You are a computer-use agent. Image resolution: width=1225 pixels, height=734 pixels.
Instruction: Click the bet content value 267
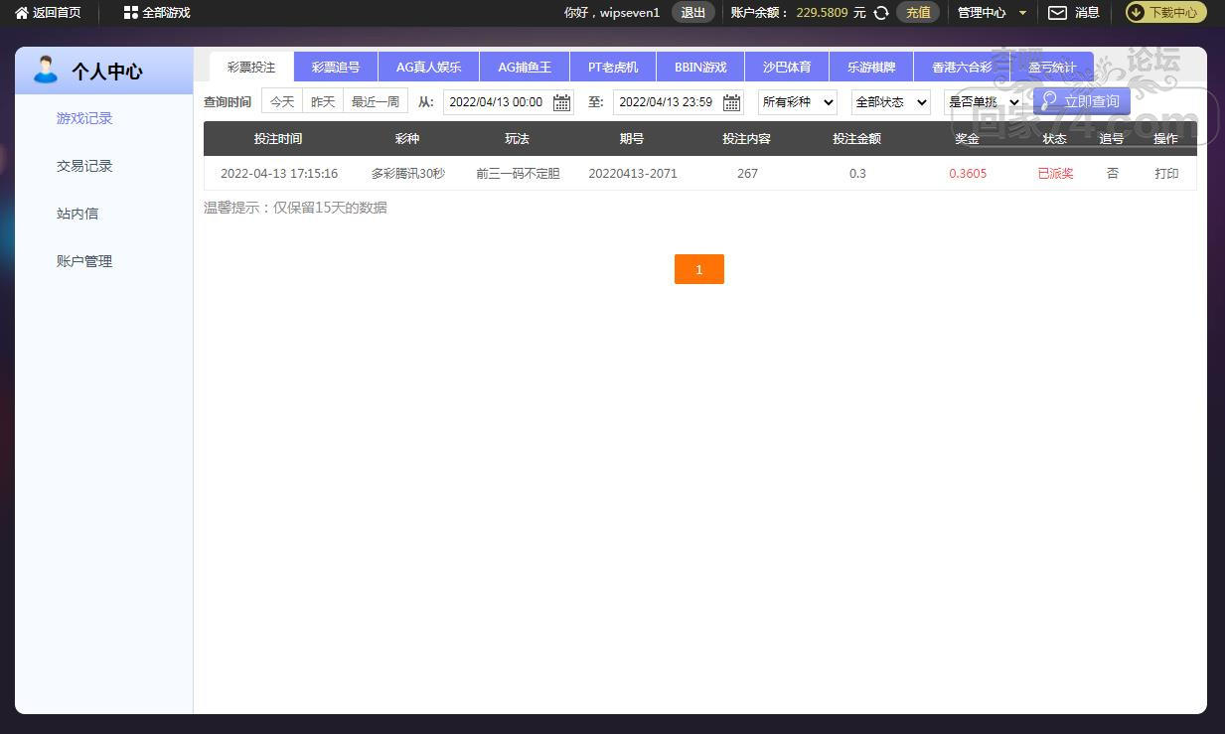coord(747,174)
